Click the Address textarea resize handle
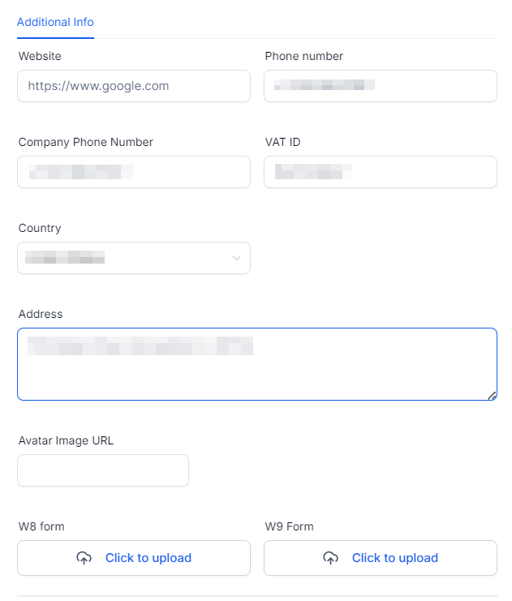This screenshot has width=512, height=601. point(492,396)
